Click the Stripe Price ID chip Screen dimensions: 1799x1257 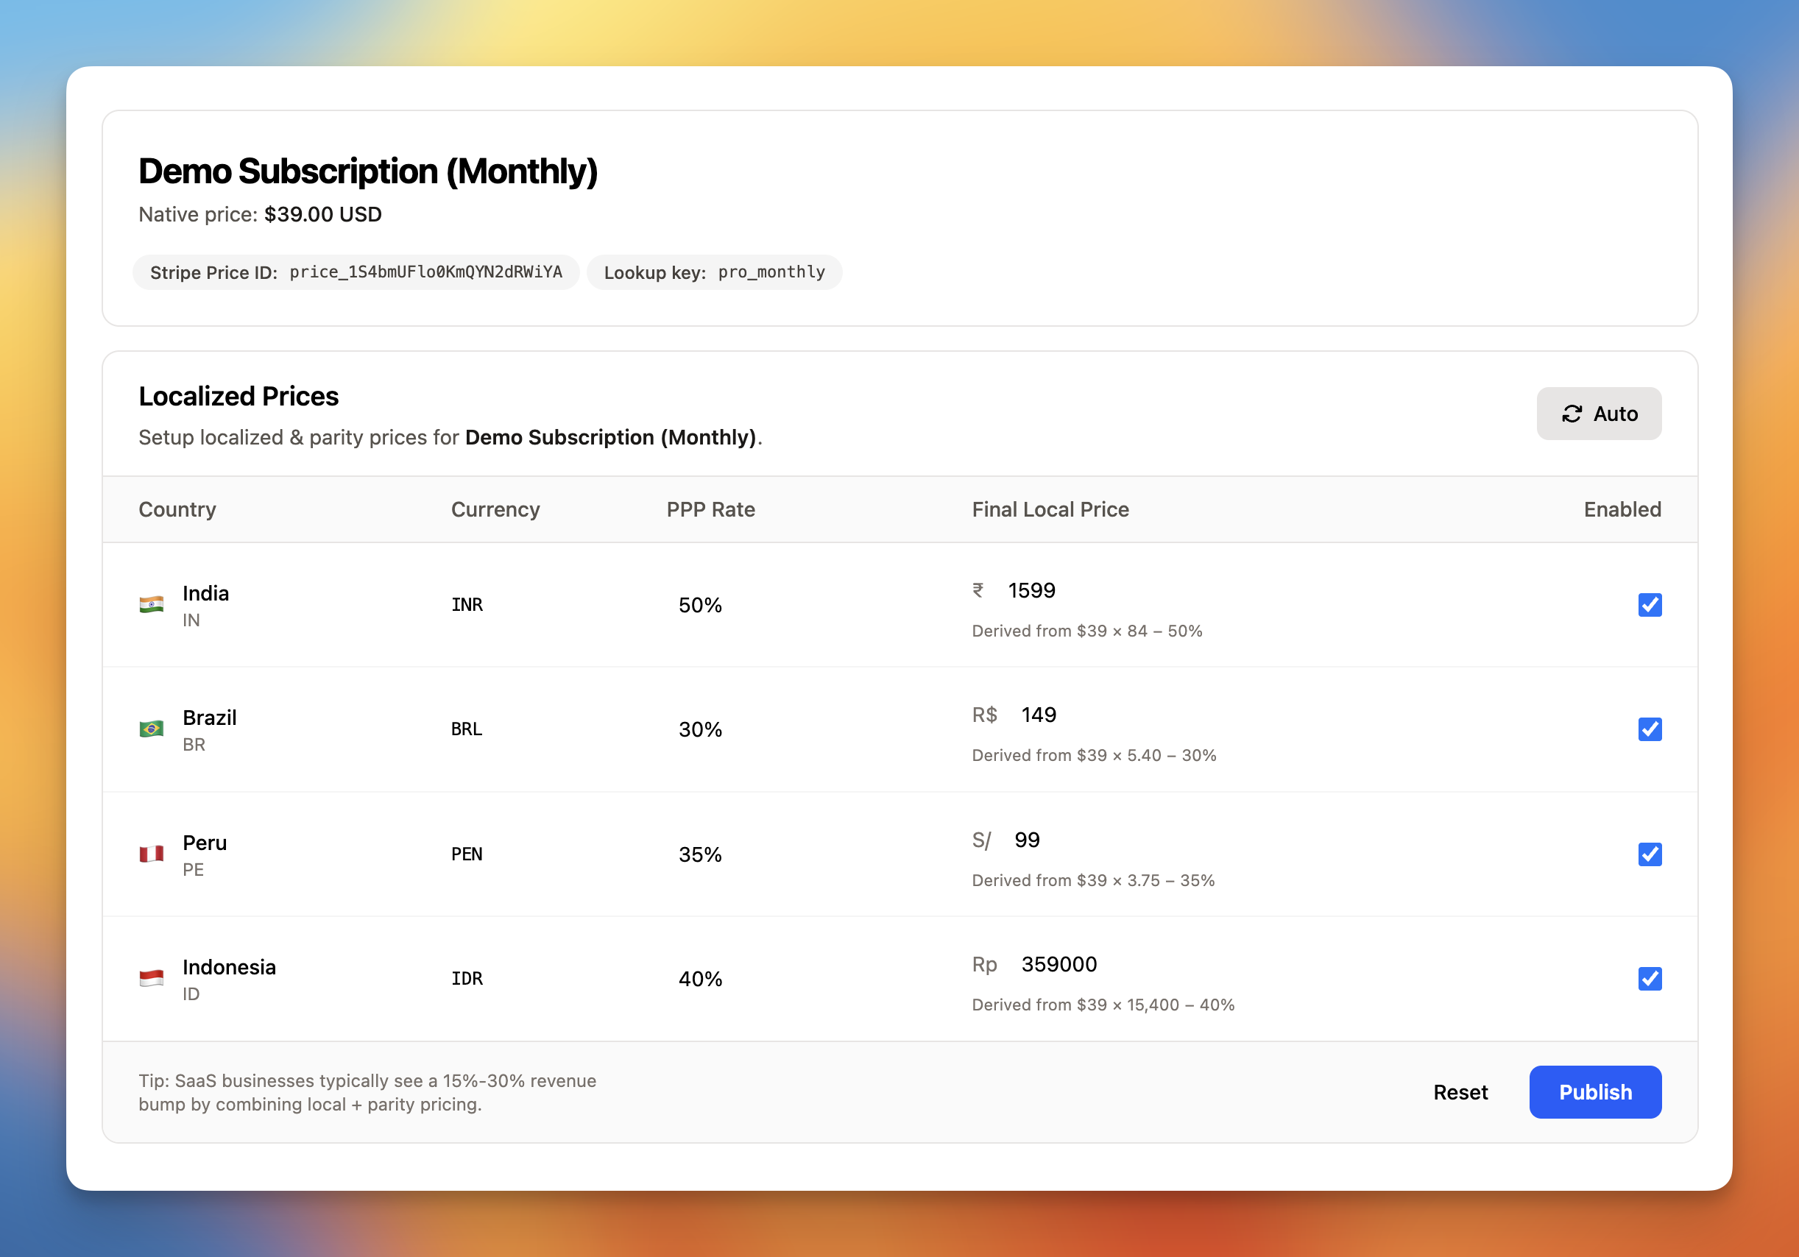(x=356, y=272)
